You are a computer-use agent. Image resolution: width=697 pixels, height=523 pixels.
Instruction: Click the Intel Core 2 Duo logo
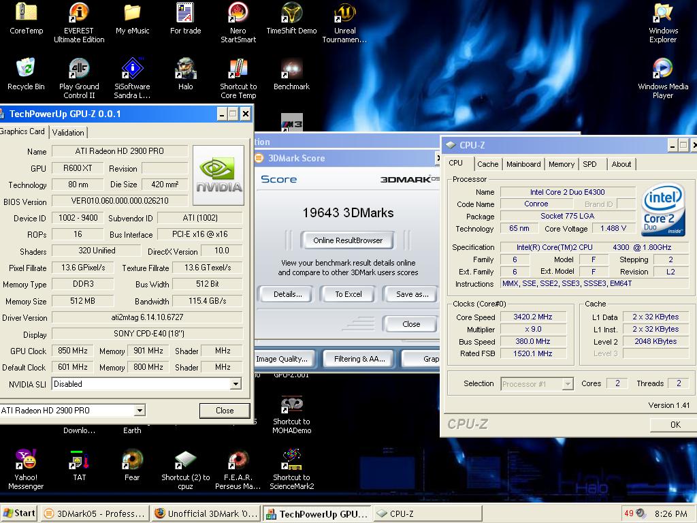click(x=663, y=209)
